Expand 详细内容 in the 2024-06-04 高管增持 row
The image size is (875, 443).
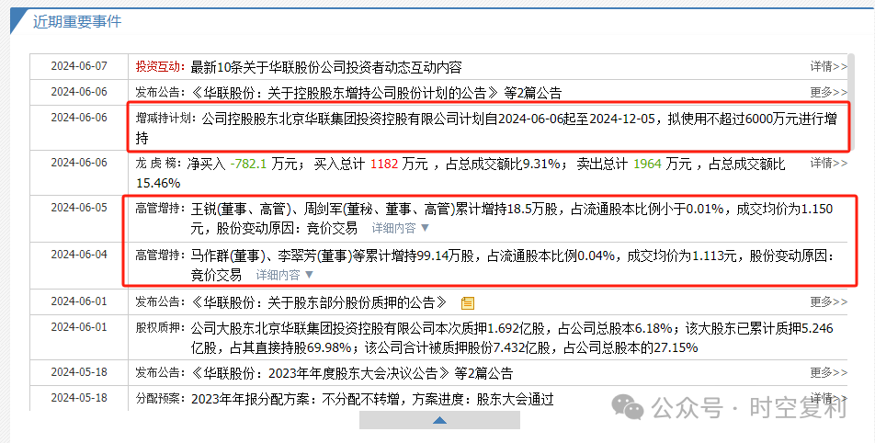click(285, 275)
